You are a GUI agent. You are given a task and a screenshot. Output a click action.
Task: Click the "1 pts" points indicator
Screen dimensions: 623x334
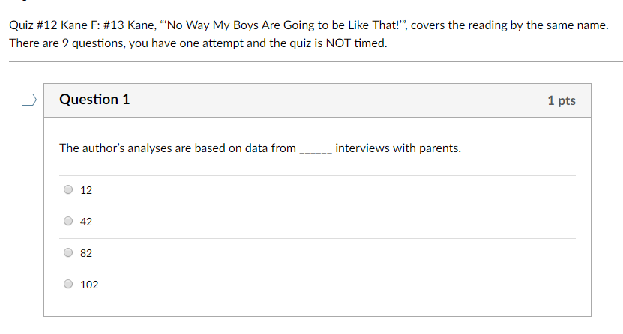[x=562, y=100]
